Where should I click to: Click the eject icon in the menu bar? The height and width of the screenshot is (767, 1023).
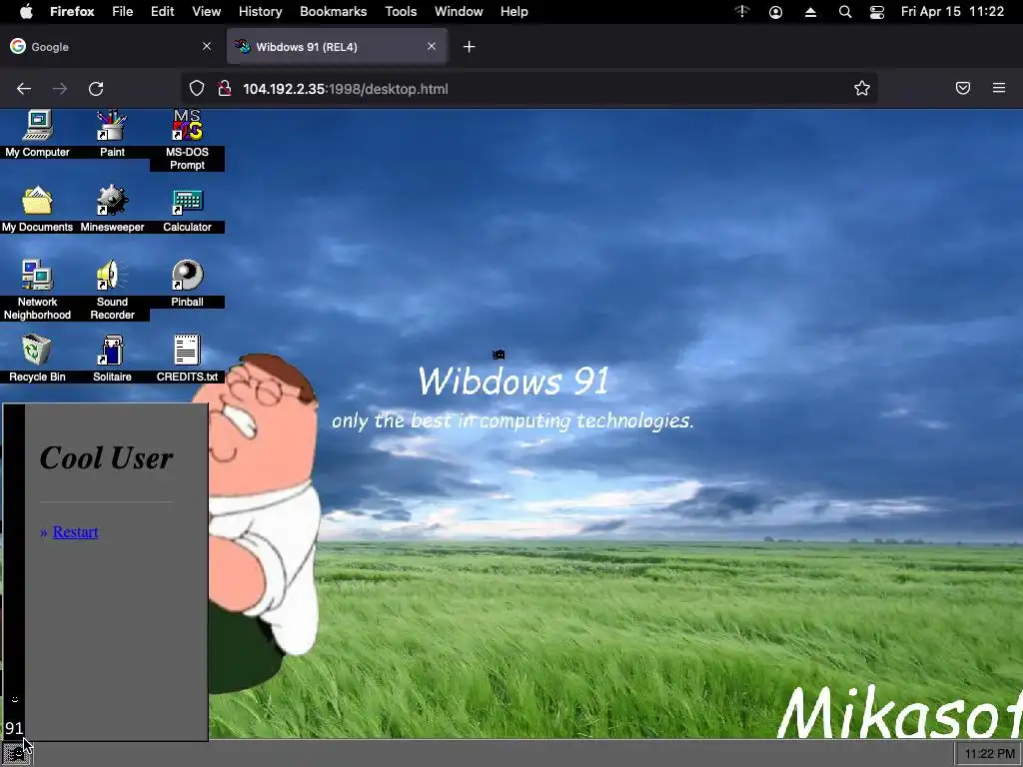click(810, 12)
